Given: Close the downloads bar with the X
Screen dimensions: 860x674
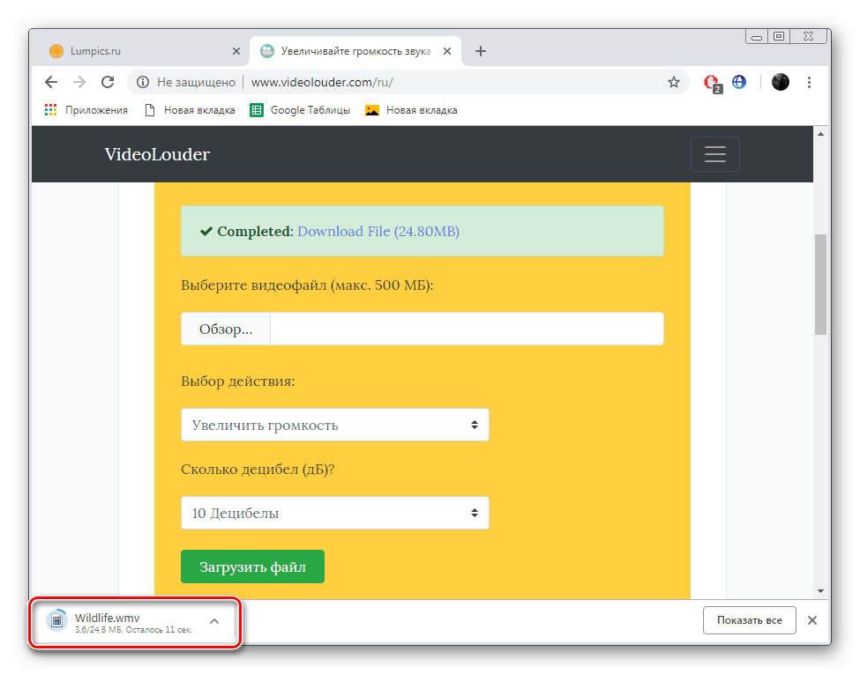Looking at the screenshot, I should 812,620.
